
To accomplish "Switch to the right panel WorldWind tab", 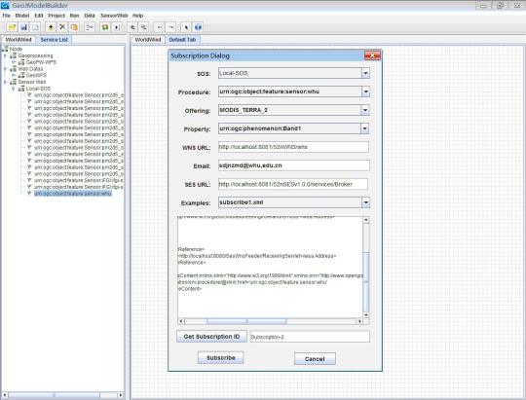I will [x=148, y=40].
